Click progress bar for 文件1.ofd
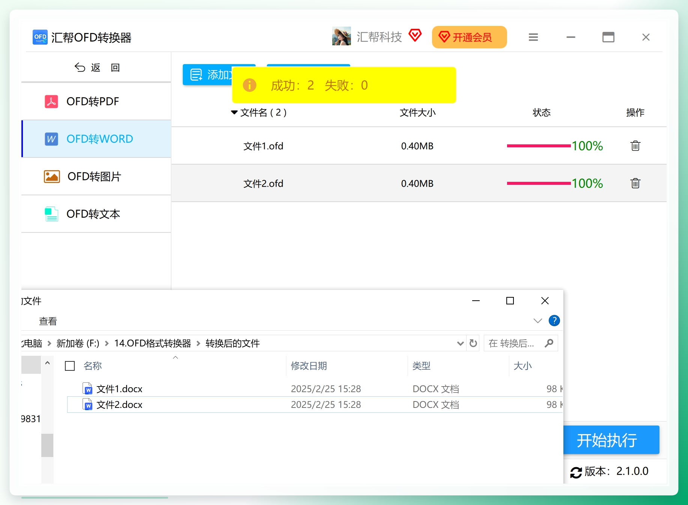This screenshot has height=505, width=688. tap(539, 146)
